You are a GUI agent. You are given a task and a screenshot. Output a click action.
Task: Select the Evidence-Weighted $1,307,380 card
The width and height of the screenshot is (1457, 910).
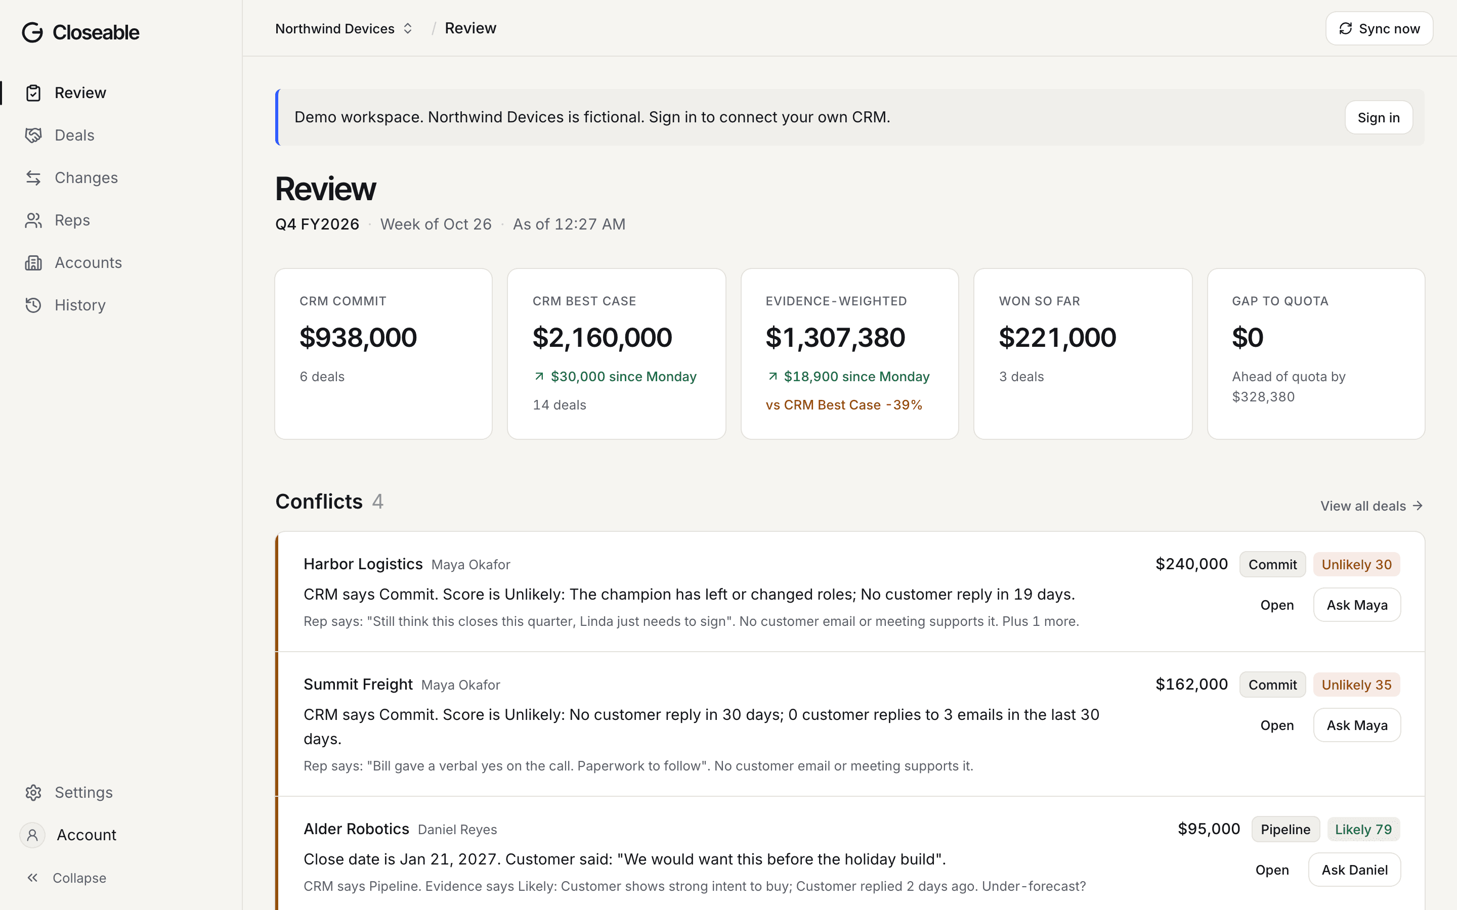pos(849,354)
